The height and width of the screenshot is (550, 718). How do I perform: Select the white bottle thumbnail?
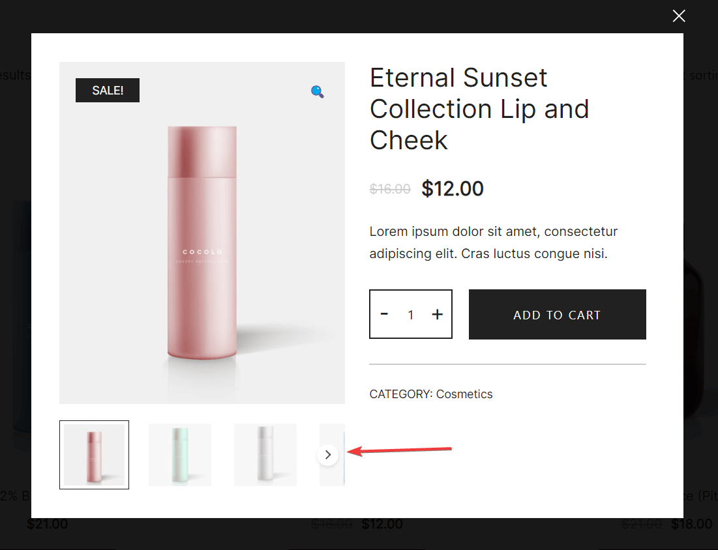[x=265, y=455]
